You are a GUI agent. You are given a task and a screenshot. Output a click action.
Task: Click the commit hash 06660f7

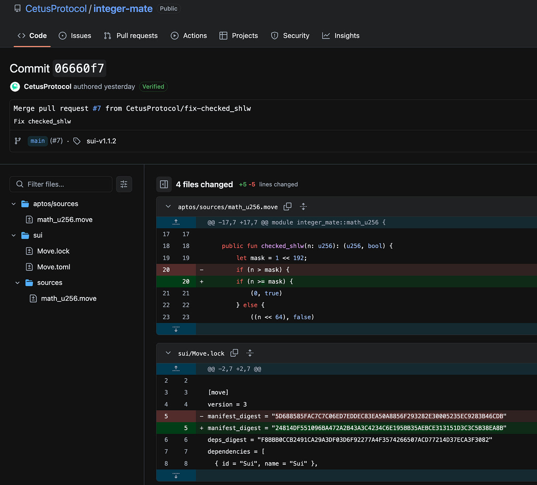click(x=79, y=68)
